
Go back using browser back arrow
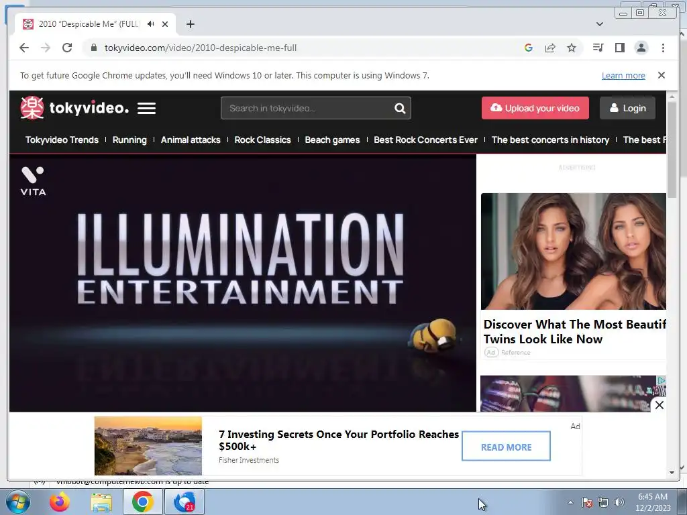click(24, 48)
